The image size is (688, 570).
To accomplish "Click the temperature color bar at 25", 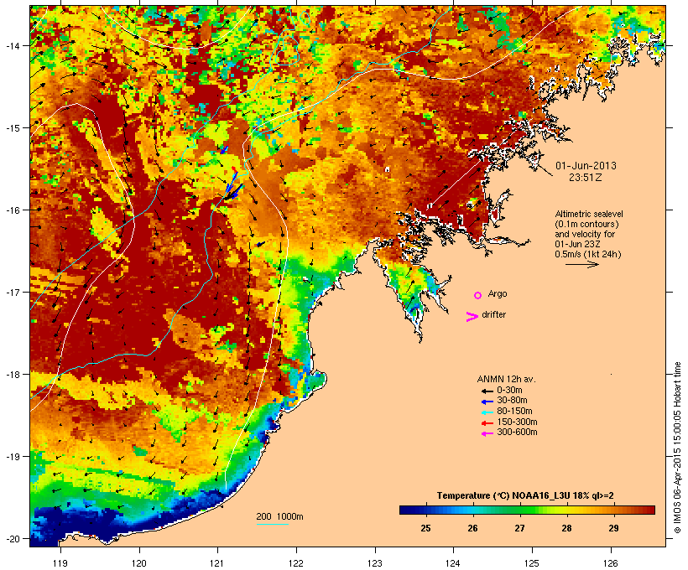I will [425, 510].
